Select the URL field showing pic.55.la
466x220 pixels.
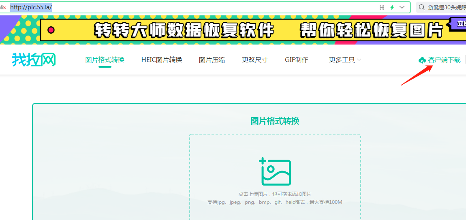[x=31, y=7]
